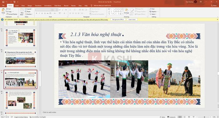Click the Learn more button
The image size is (219, 118).
click(x=132, y=19)
